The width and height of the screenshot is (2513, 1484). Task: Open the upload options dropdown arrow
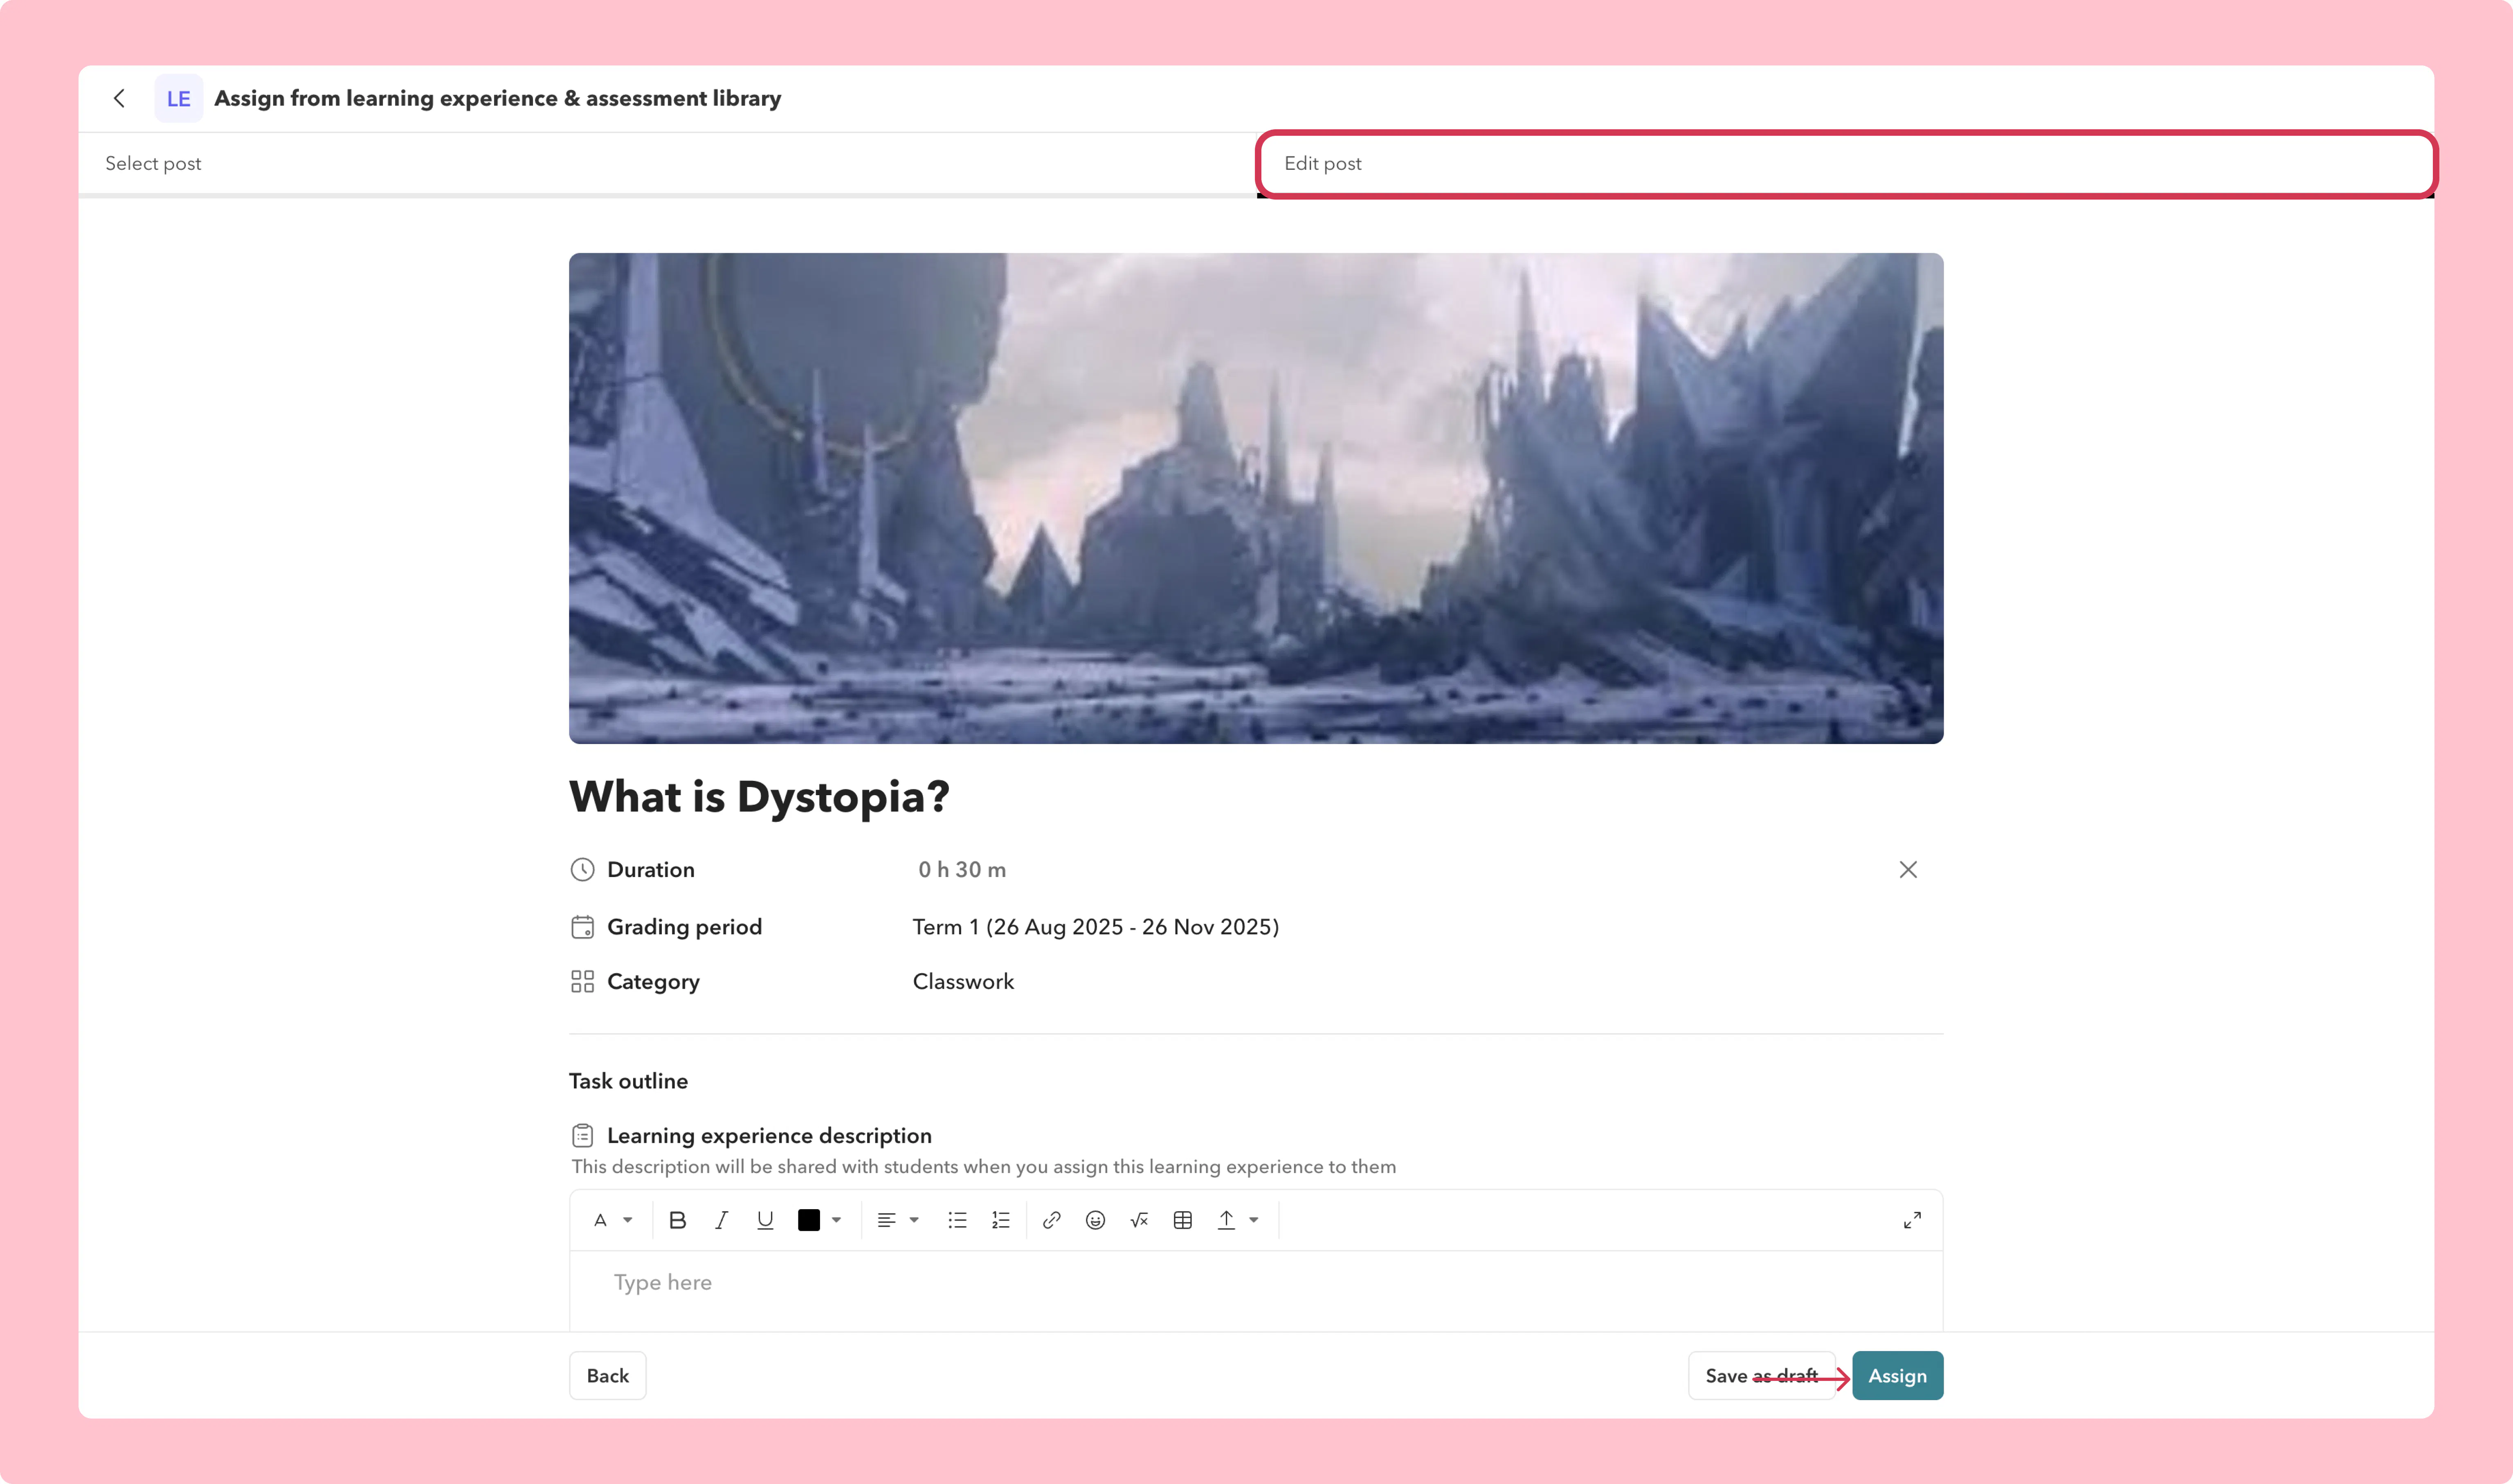click(x=1254, y=1220)
